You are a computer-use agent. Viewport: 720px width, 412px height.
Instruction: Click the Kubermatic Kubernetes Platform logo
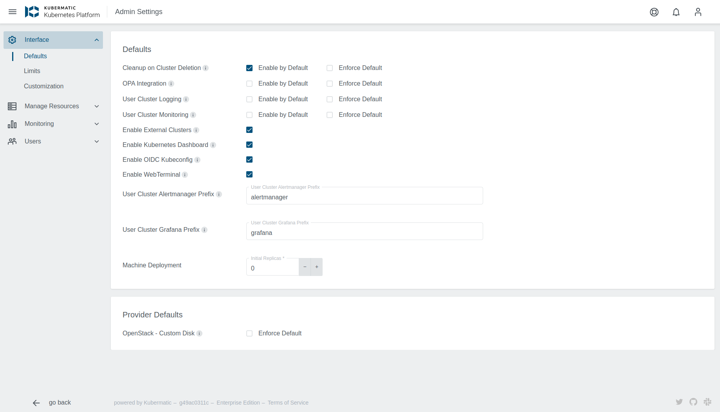click(63, 12)
